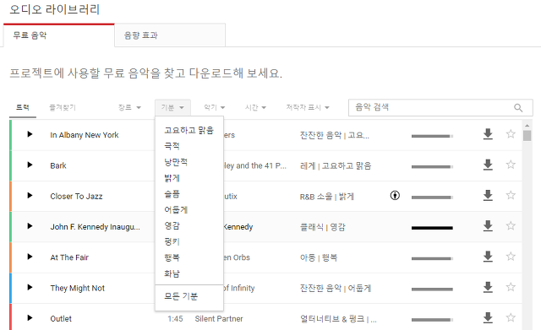This screenshot has height=330, width=541.
Task: Open the 시간 duration dropdown
Action: [255, 107]
